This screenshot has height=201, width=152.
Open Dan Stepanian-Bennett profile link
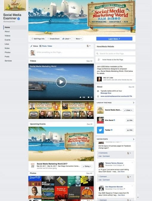point(114,187)
